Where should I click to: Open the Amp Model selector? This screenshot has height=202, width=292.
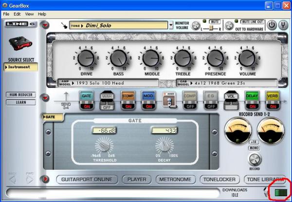(x=108, y=83)
